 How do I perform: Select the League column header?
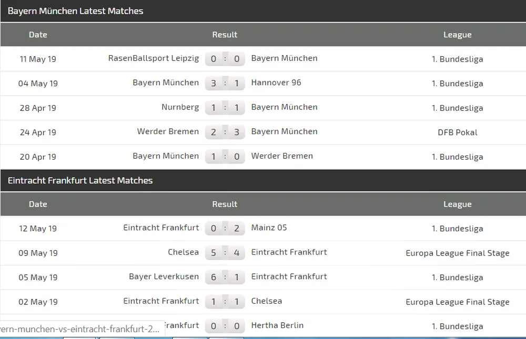tap(457, 35)
